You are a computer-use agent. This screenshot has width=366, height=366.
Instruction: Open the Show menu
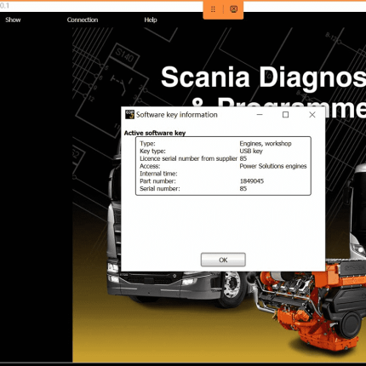tap(13, 20)
